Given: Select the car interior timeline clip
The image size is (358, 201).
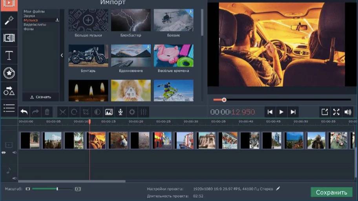Looking at the screenshot, I should tap(96, 140).
